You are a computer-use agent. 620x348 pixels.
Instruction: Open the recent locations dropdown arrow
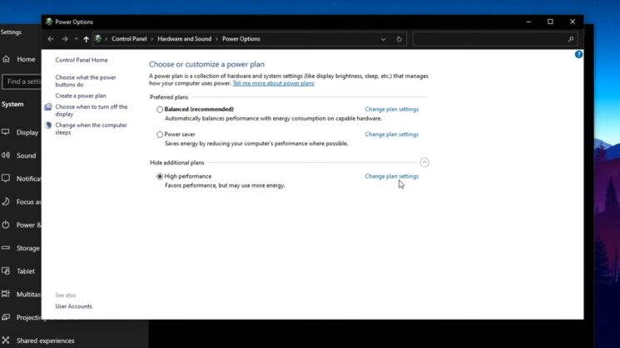(77, 39)
